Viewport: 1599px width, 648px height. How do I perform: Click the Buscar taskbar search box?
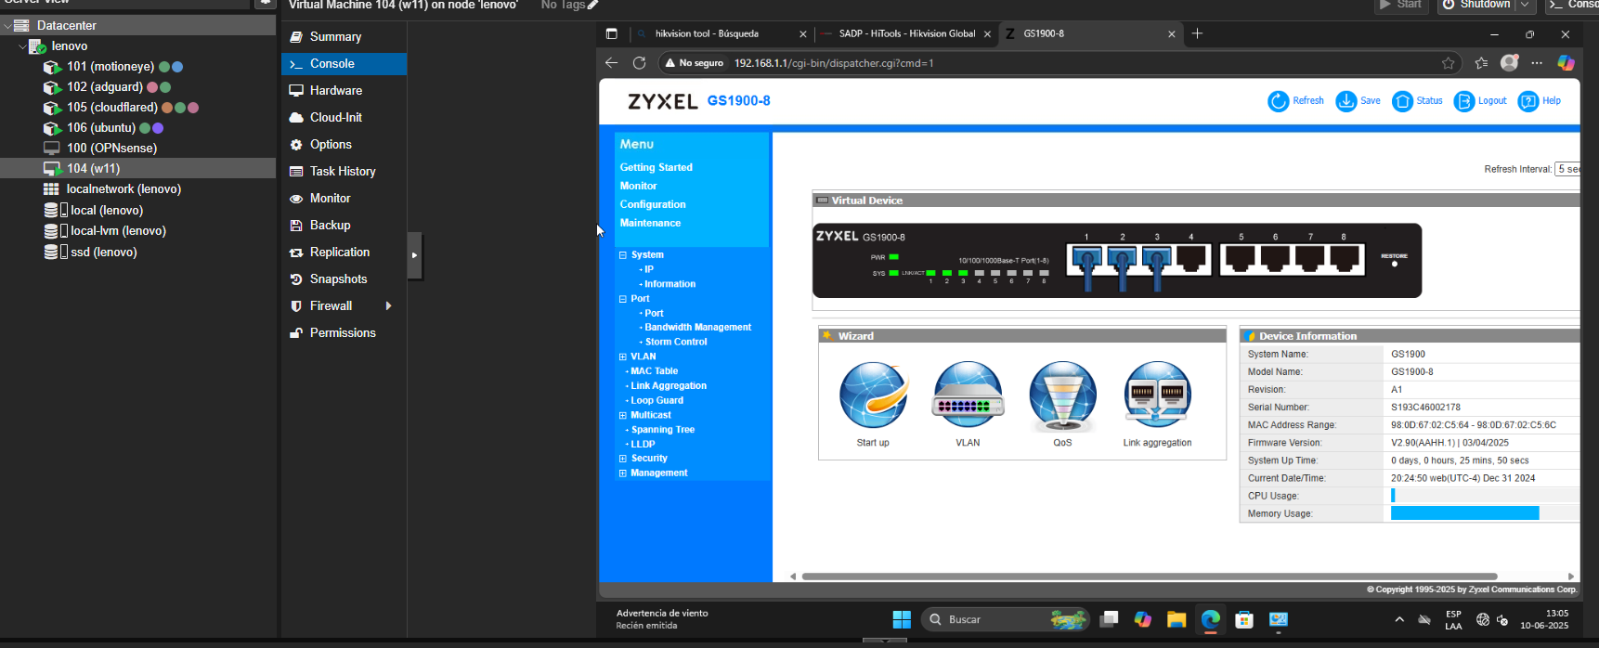pyautogui.click(x=1006, y=619)
